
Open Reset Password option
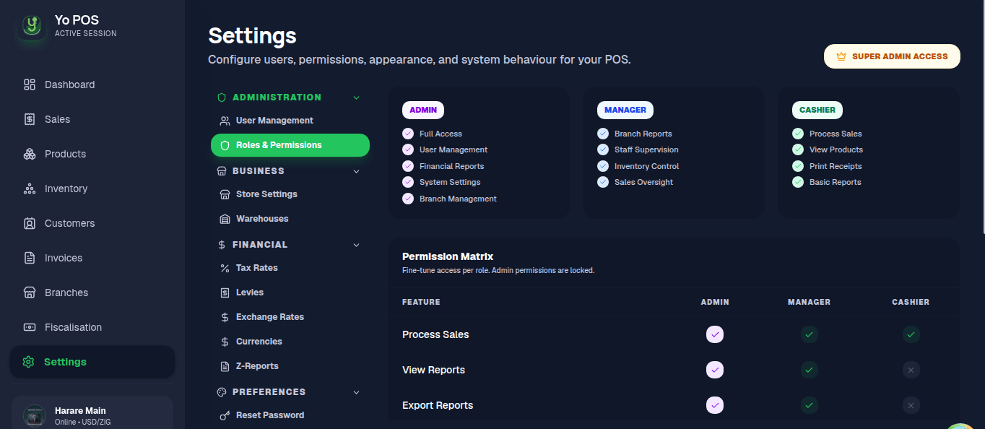coord(290,415)
